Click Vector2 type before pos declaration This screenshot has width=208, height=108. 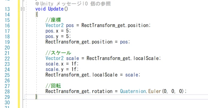54,25
